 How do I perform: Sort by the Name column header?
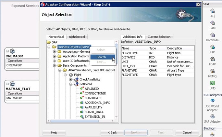coord(135,48)
